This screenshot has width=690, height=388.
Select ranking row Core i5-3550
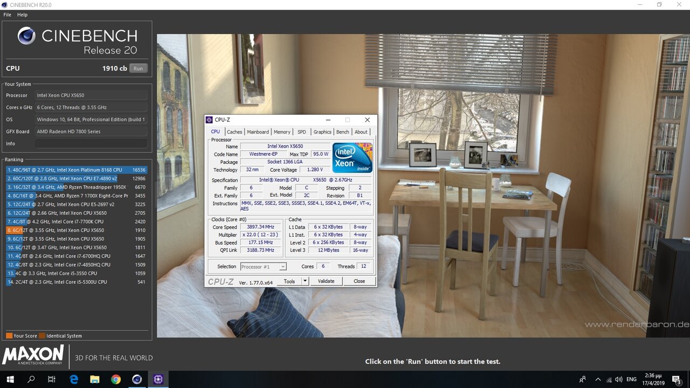click(77, 273)
